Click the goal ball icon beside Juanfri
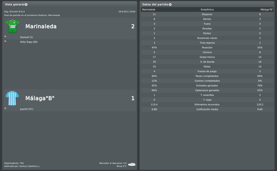Image resolution: width=277 pixels, height=171 pixels. point(5,109)
